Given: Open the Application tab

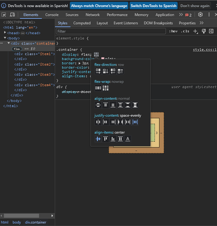Looking at the screenshot, I should (x=165, y=15).
